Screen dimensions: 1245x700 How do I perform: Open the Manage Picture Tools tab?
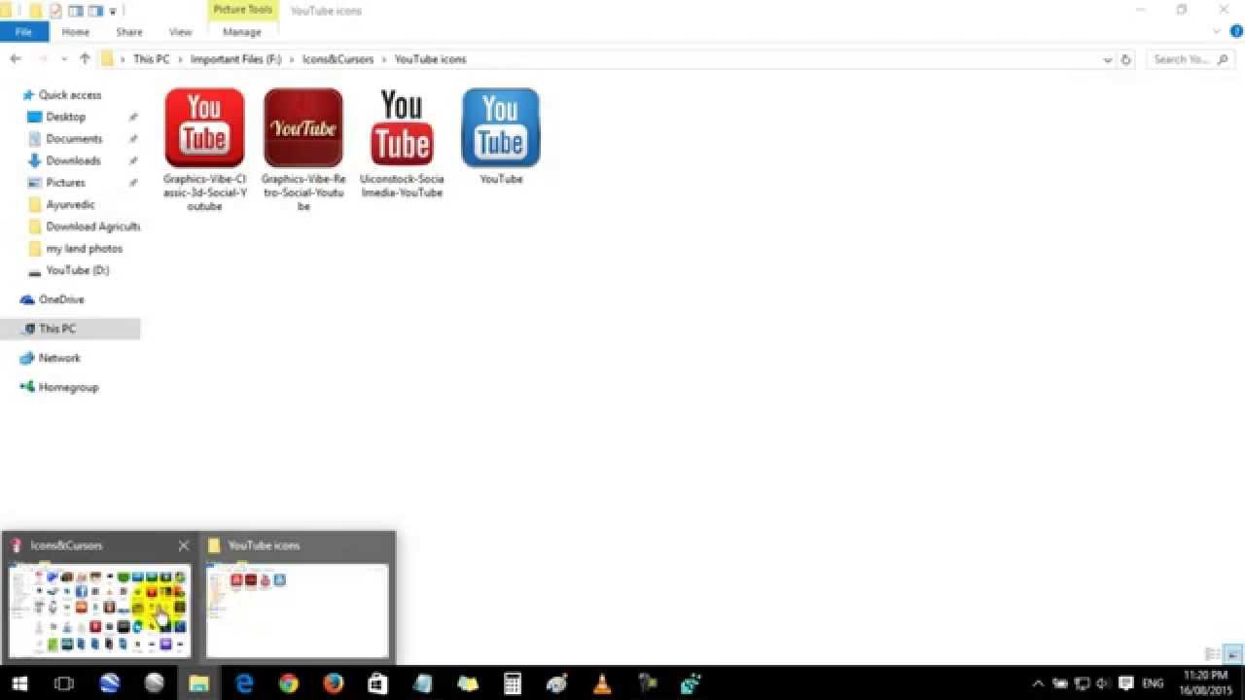[241, 31]
